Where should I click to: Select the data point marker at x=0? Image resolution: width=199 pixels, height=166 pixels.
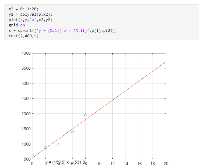click(32, 155)
